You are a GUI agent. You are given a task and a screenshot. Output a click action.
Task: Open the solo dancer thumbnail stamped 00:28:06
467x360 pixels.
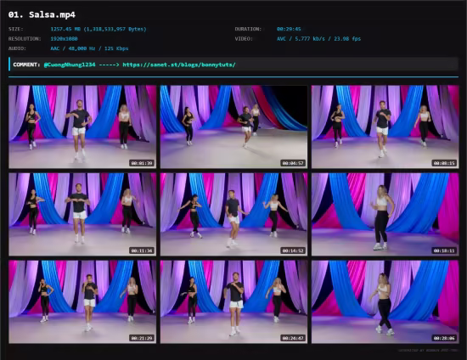click(385, 302)
